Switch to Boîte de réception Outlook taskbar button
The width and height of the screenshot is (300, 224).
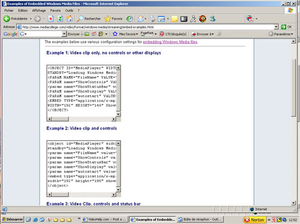pos(200,219)
